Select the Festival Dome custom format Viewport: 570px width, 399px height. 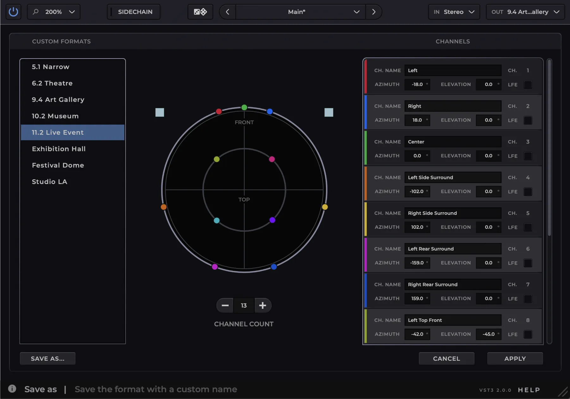(x=72, y=165)
